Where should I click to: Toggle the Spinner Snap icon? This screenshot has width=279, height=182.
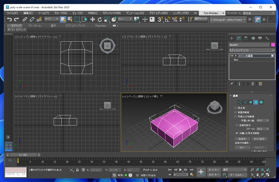coord(181,19)
